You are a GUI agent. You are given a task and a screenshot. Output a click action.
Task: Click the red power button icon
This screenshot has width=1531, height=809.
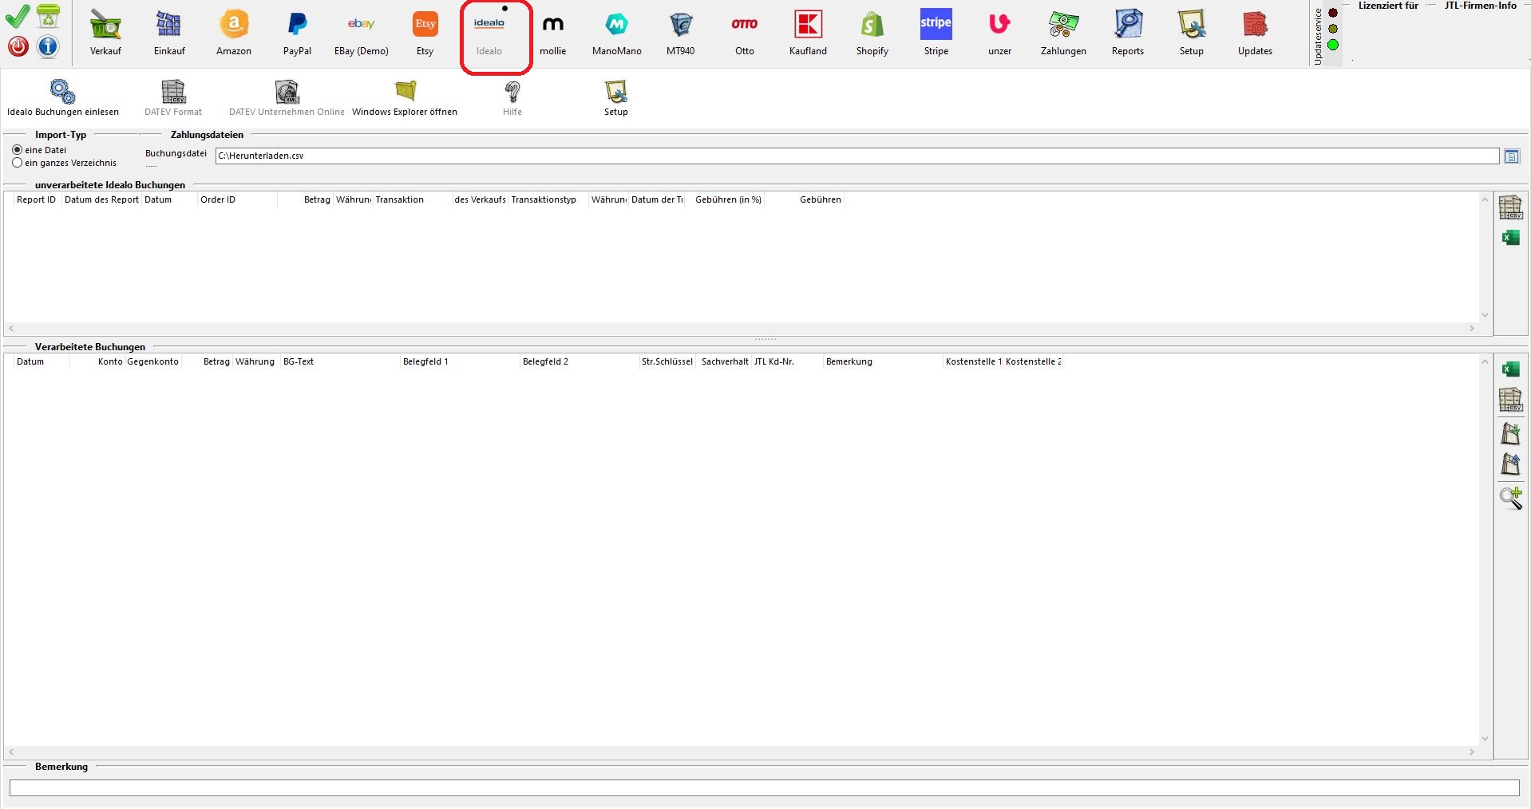pos(18,47)
